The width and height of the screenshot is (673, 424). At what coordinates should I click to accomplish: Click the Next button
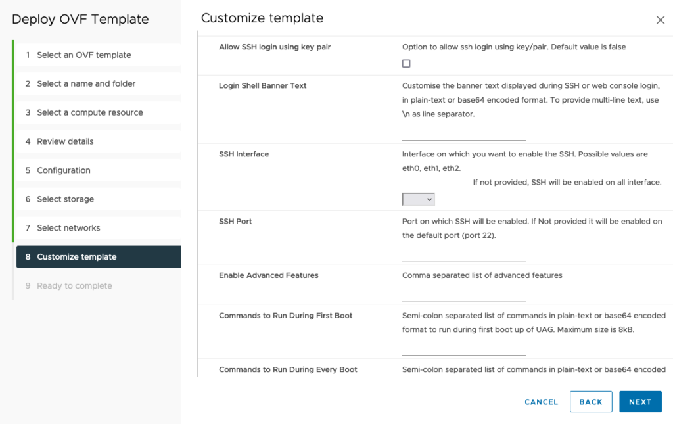(x=640, y=402)
